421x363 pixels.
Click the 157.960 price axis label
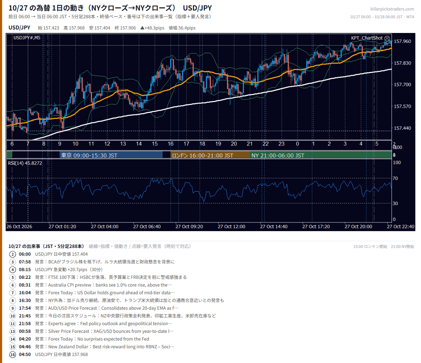402,41
